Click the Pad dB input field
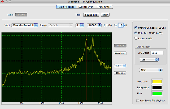This screenshot has width=170, height=109. 121,25
